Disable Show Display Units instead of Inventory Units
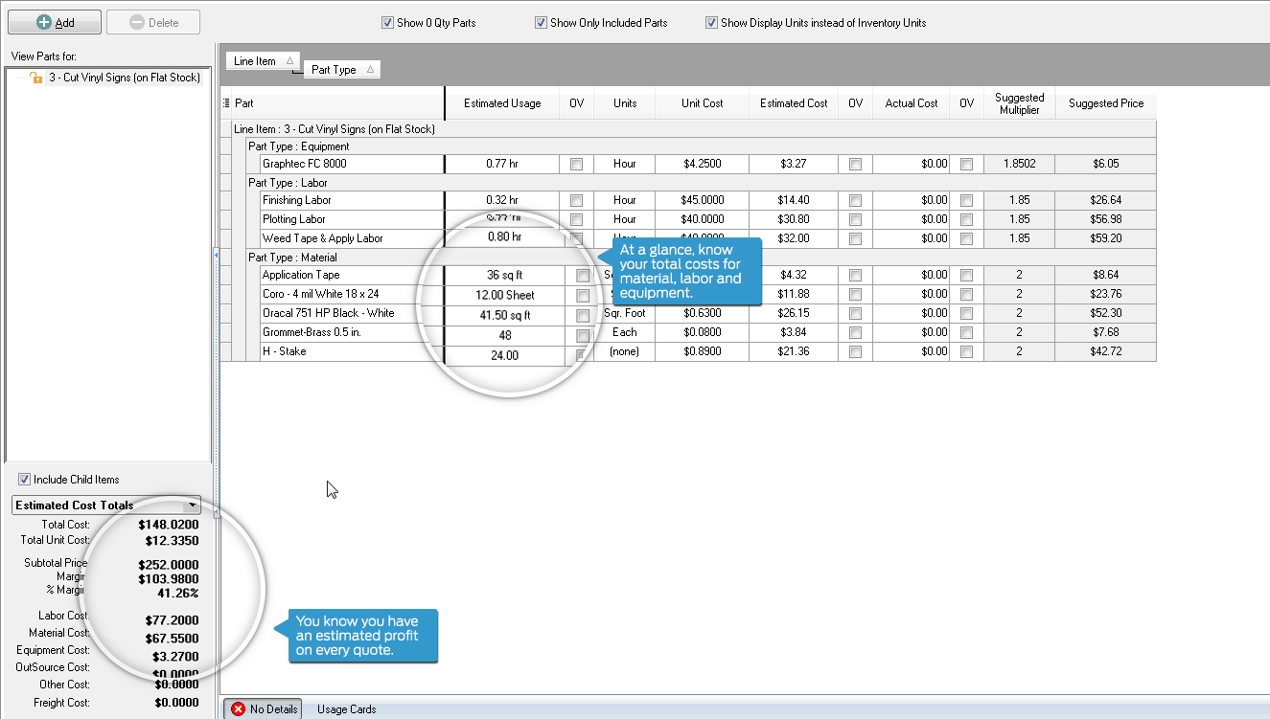The width and height of the screenshot is (1270, 719). click(711, 23)
